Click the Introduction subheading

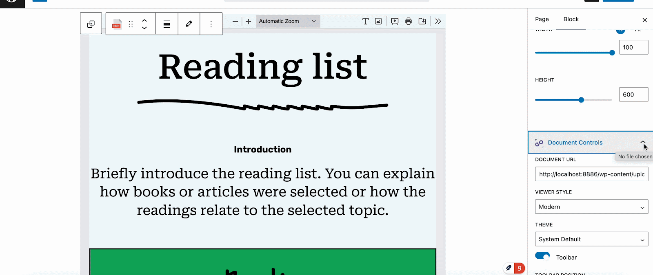tap(263, 150)
